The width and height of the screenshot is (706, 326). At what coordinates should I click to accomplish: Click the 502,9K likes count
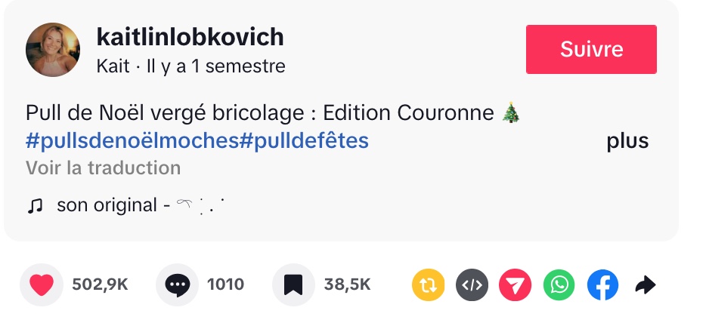100,284
